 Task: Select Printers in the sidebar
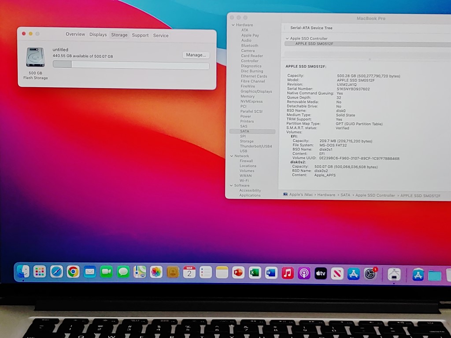click(247, 121)
